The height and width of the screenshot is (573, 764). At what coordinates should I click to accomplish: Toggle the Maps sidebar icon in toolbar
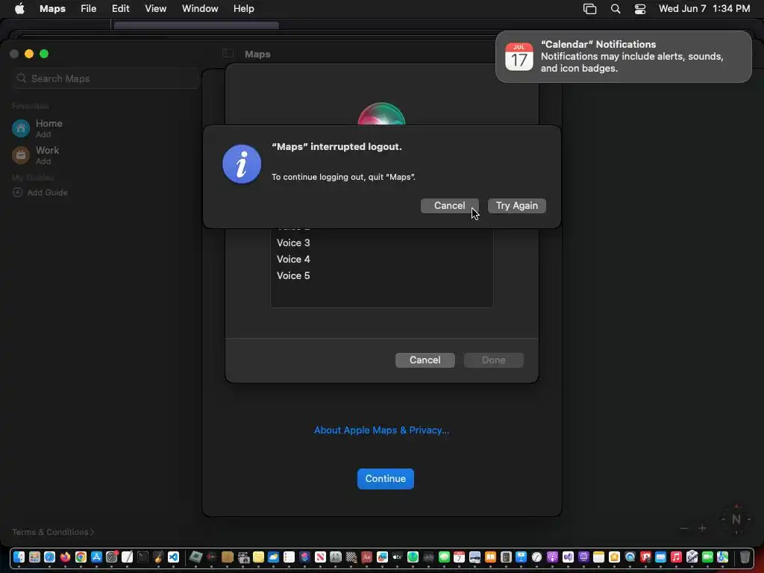click(x=228, y=54)
